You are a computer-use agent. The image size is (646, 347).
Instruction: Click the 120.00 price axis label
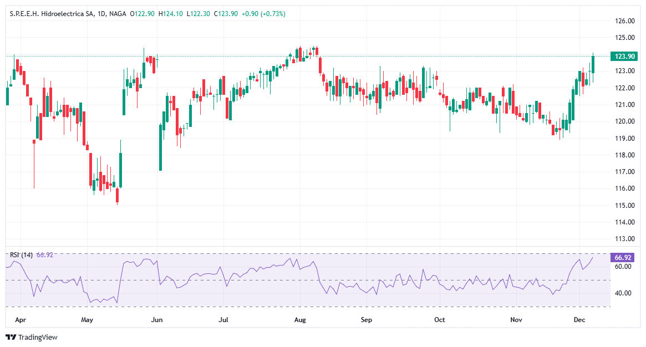[624, 121]
